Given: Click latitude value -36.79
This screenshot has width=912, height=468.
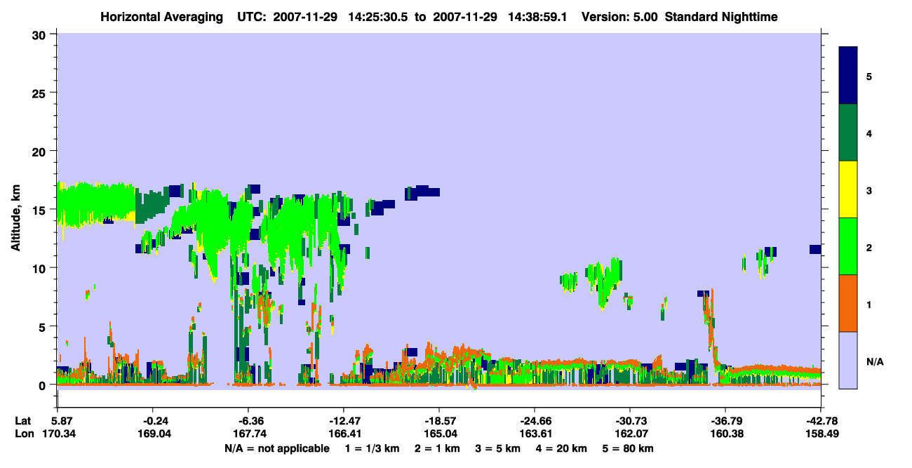Looking at the screenshot, I should (x=725, y=421).
